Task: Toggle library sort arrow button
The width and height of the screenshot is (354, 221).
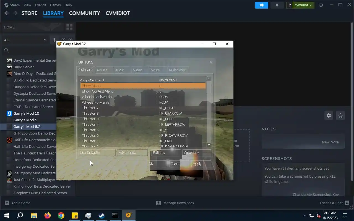Action: [x=54, y=40]
